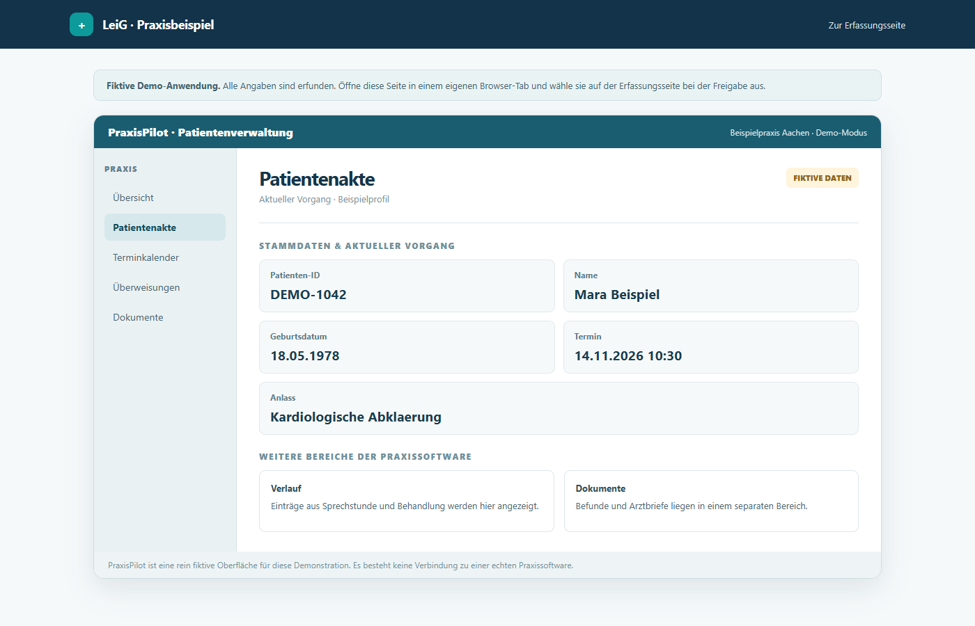Click the LeiG plus logo icon

[x=81, y=24]
